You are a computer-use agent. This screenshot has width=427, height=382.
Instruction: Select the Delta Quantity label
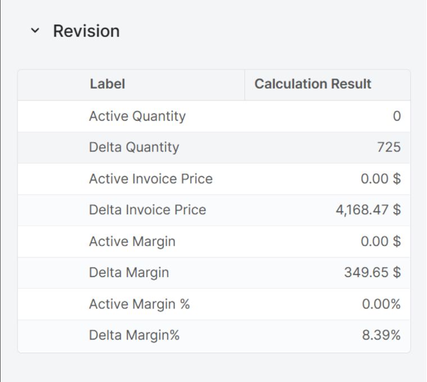[x=134, y=147]
